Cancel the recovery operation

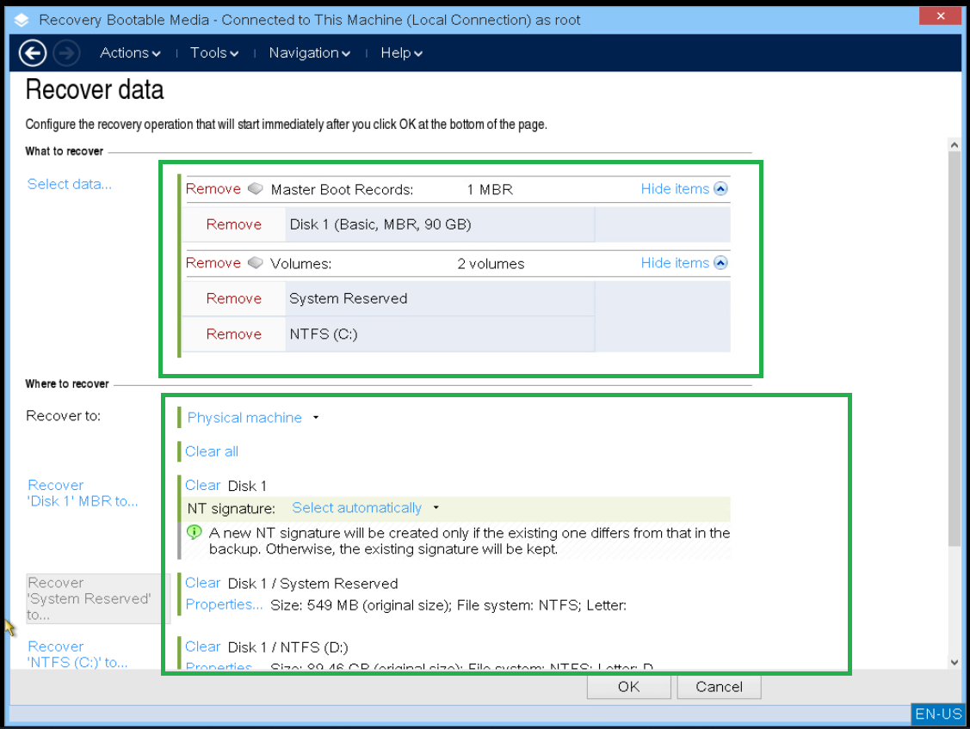pyautogui.click(x=719, y=687)
